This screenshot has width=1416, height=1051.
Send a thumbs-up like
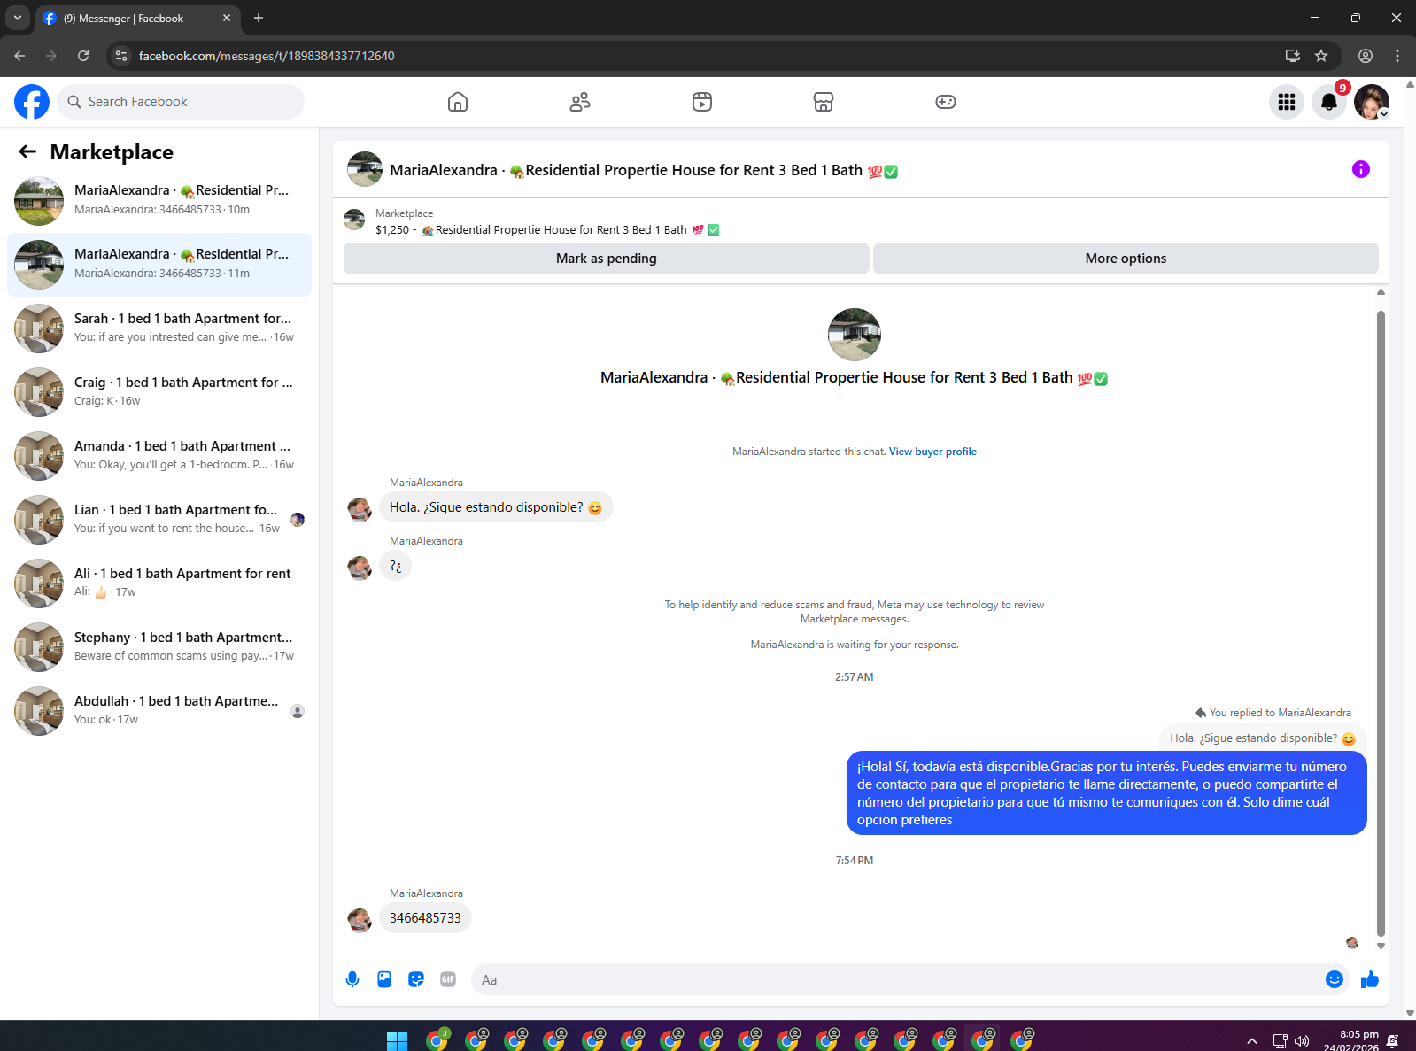point(1370,979)
